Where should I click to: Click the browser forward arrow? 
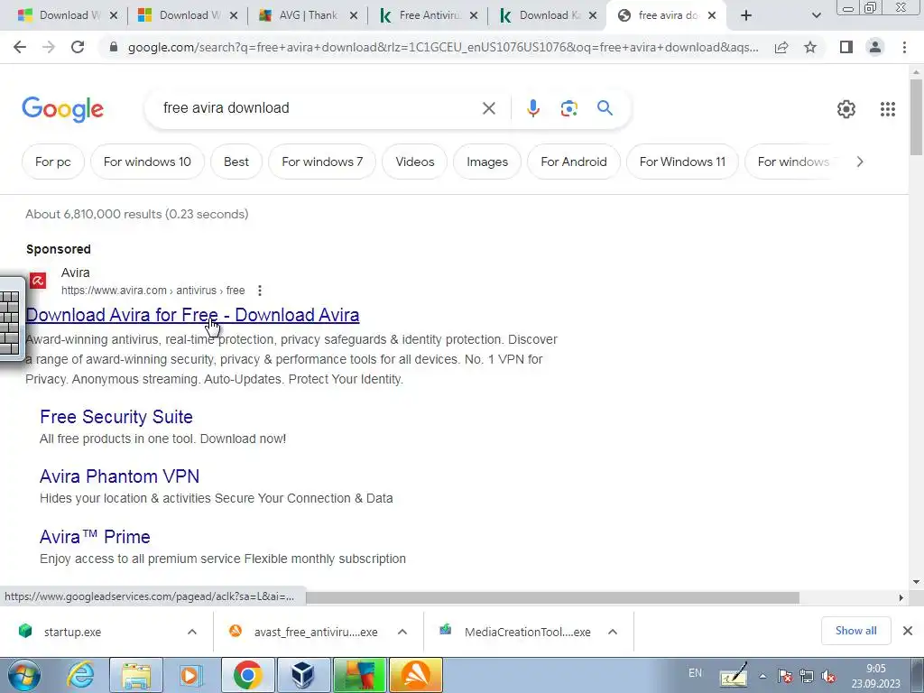pos(49,47)
